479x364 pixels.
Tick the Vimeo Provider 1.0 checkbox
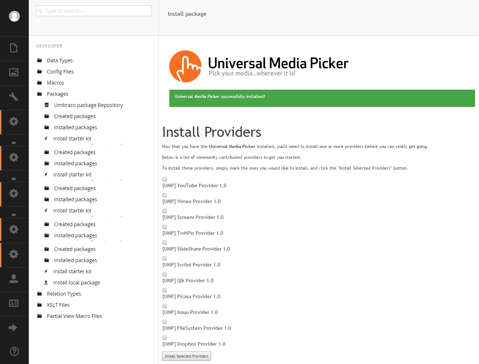(x=165, y=195)
